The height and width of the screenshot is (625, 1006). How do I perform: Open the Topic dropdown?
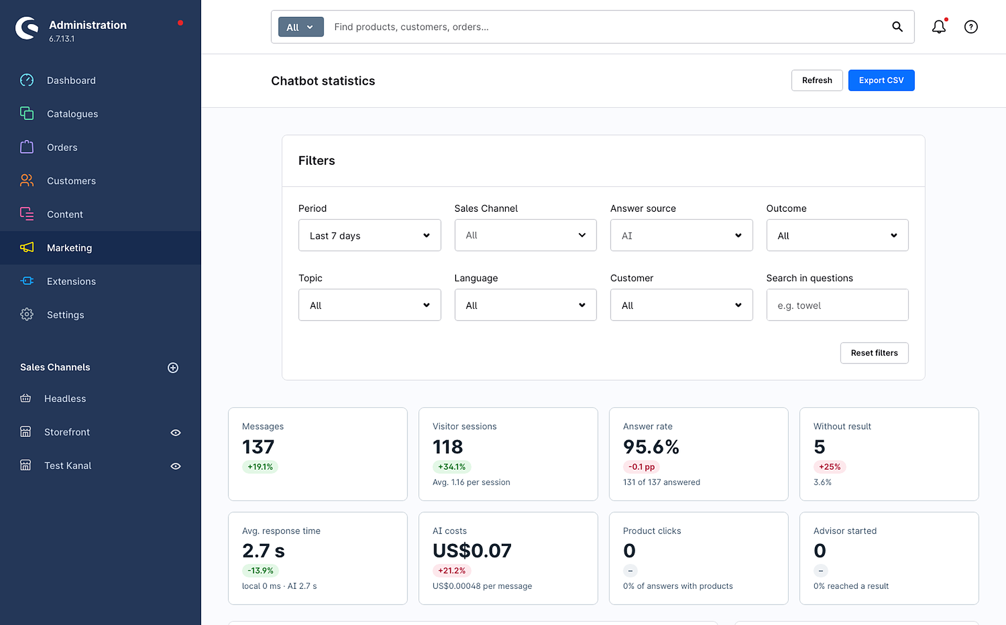tap(369, 305)
